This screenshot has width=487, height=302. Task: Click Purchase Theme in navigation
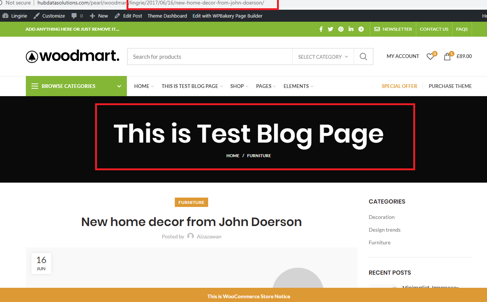(450, 86)
